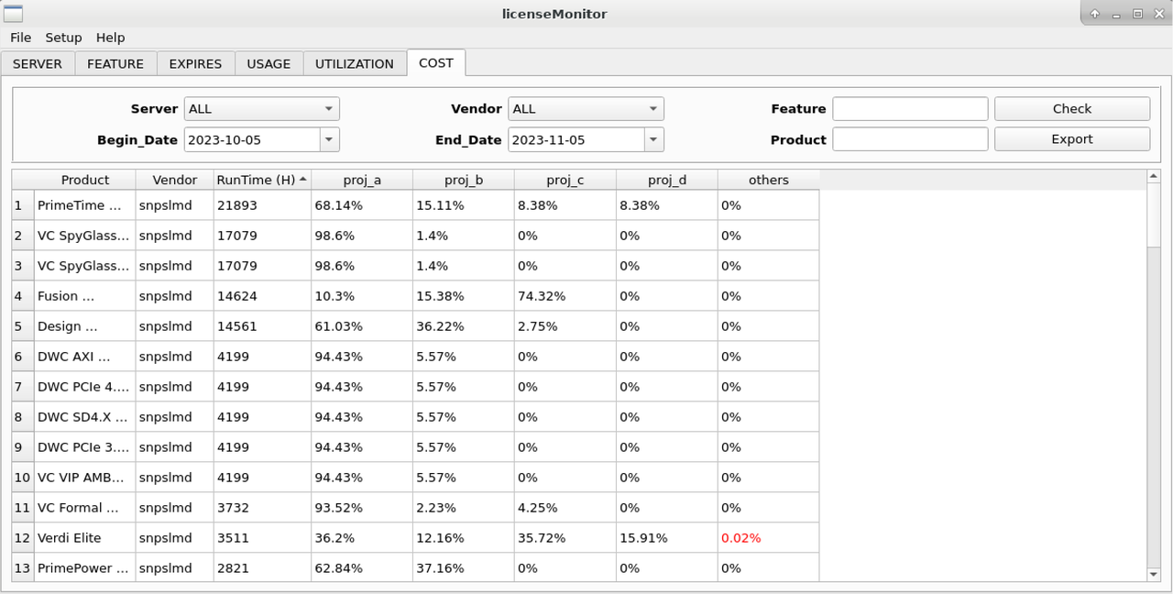Click the Check button
Image resolution: width=1173 pixels, height=594 pixels.
click(1071, 108)
